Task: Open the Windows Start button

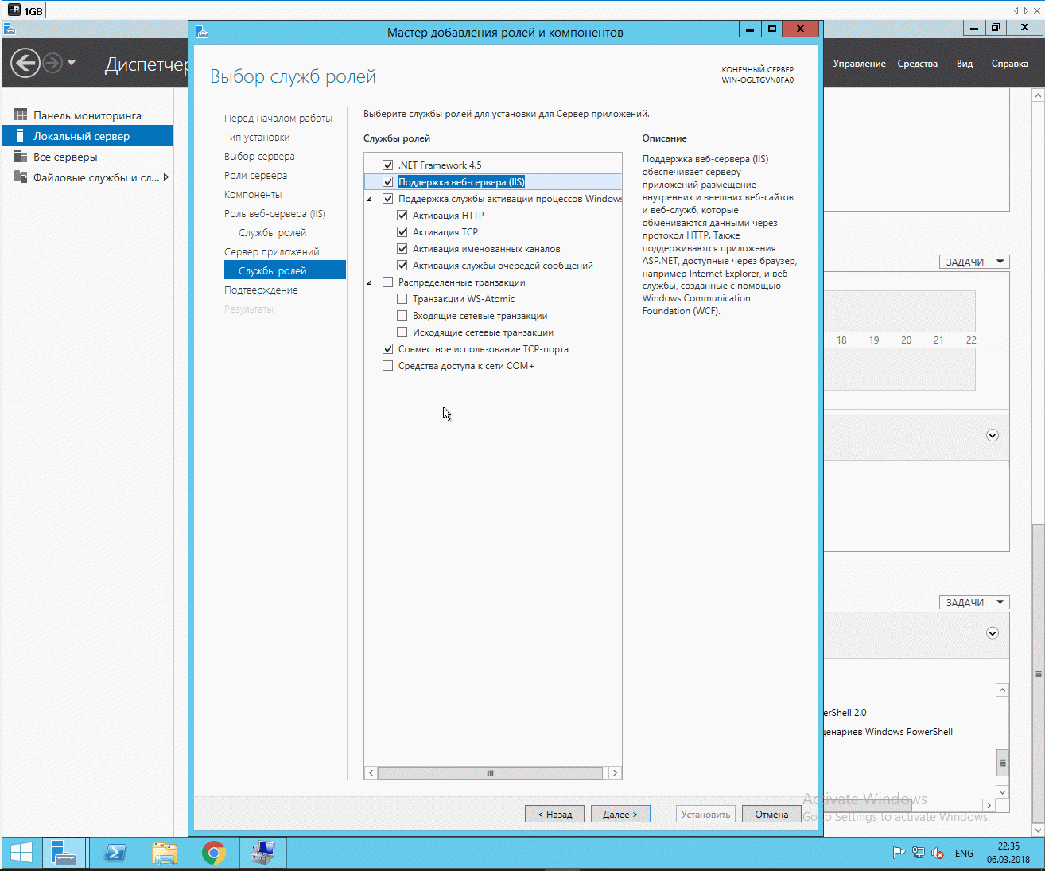Action: 21,854
